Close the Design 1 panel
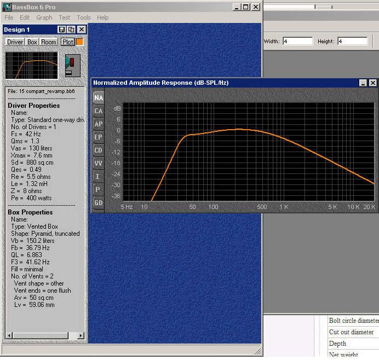Screen dimensions: 379x360 pos(81,29)
